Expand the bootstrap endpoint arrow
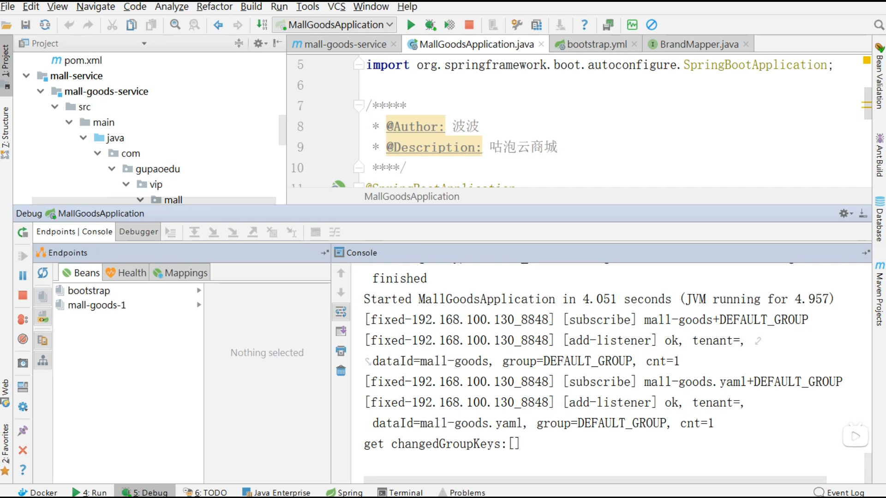 tap(199, 290)
